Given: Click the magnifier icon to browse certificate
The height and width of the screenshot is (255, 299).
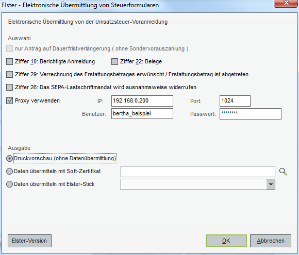Looking at the screenshot, I should point(283,172).
